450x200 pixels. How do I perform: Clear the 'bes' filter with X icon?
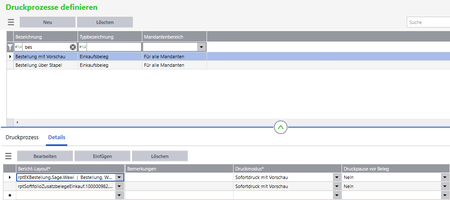click(73, 47)
